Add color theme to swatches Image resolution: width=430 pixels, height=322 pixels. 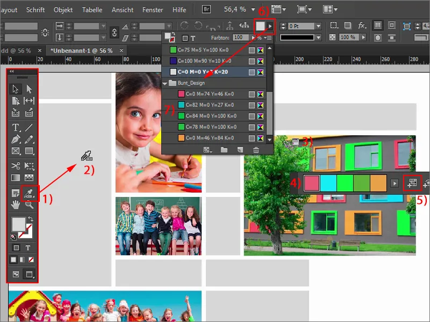[412, 183]
